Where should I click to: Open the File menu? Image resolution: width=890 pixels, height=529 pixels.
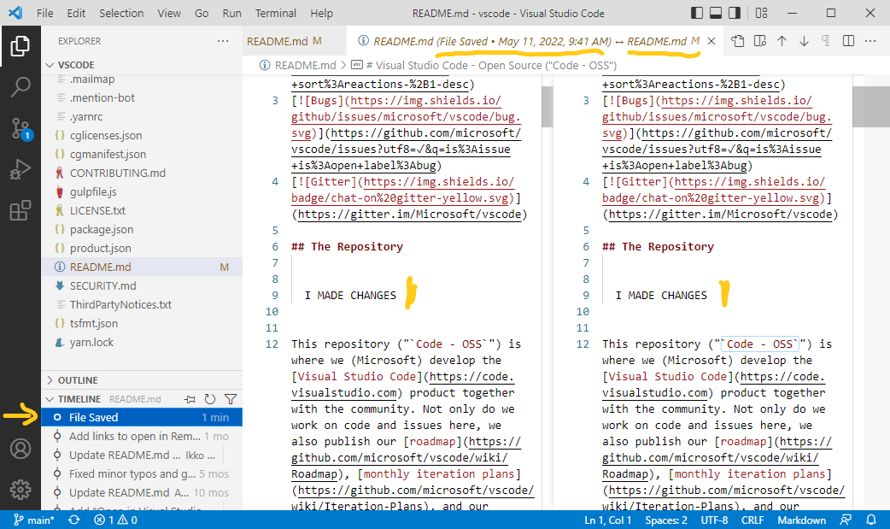pos(44,13)
